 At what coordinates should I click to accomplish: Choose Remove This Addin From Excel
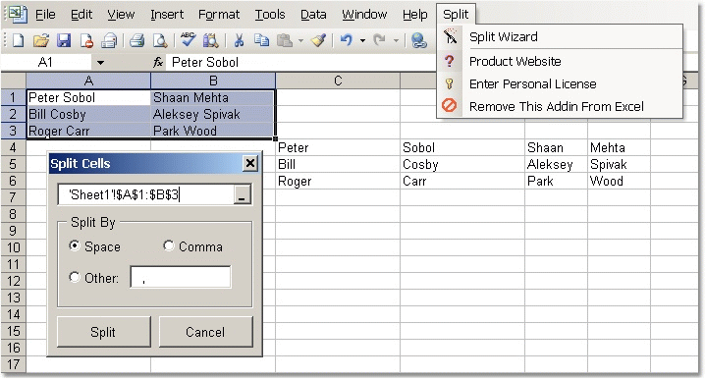click(x=557, y=106)
